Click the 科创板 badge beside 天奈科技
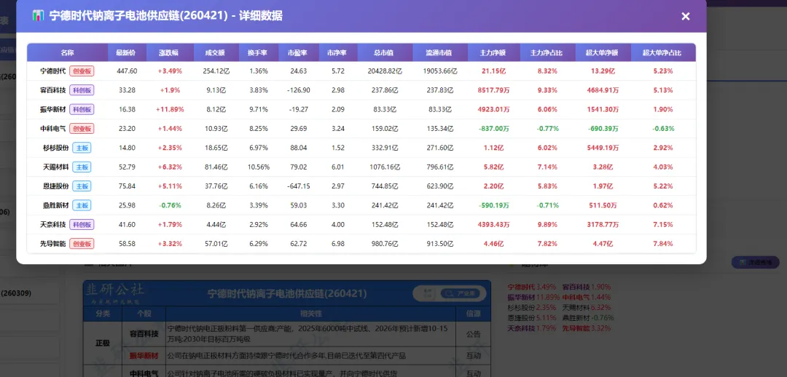This screenshot has height=377, width=787. click(x=82, y=225)
